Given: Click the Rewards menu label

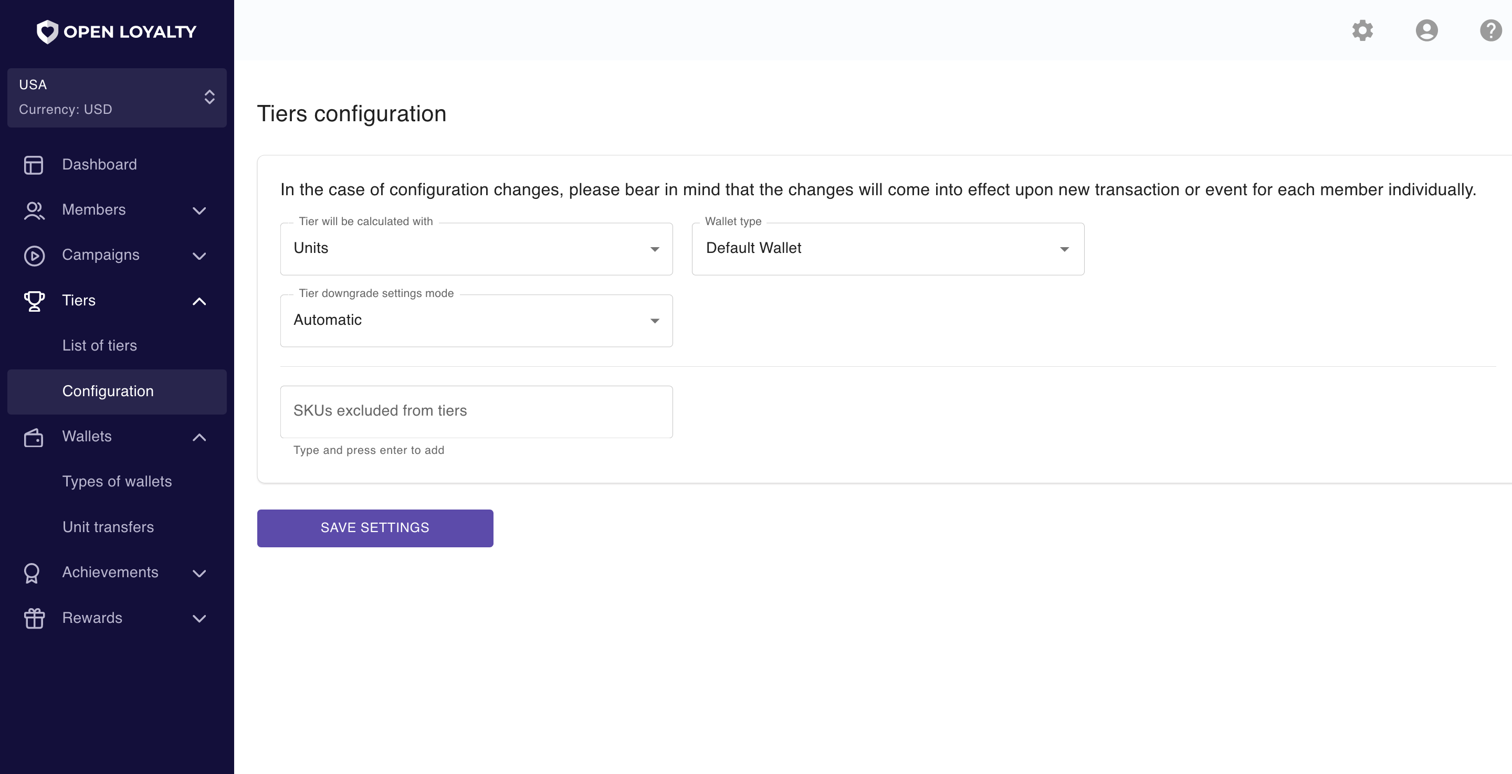Looking at the screenshot, I should point(92,618).
